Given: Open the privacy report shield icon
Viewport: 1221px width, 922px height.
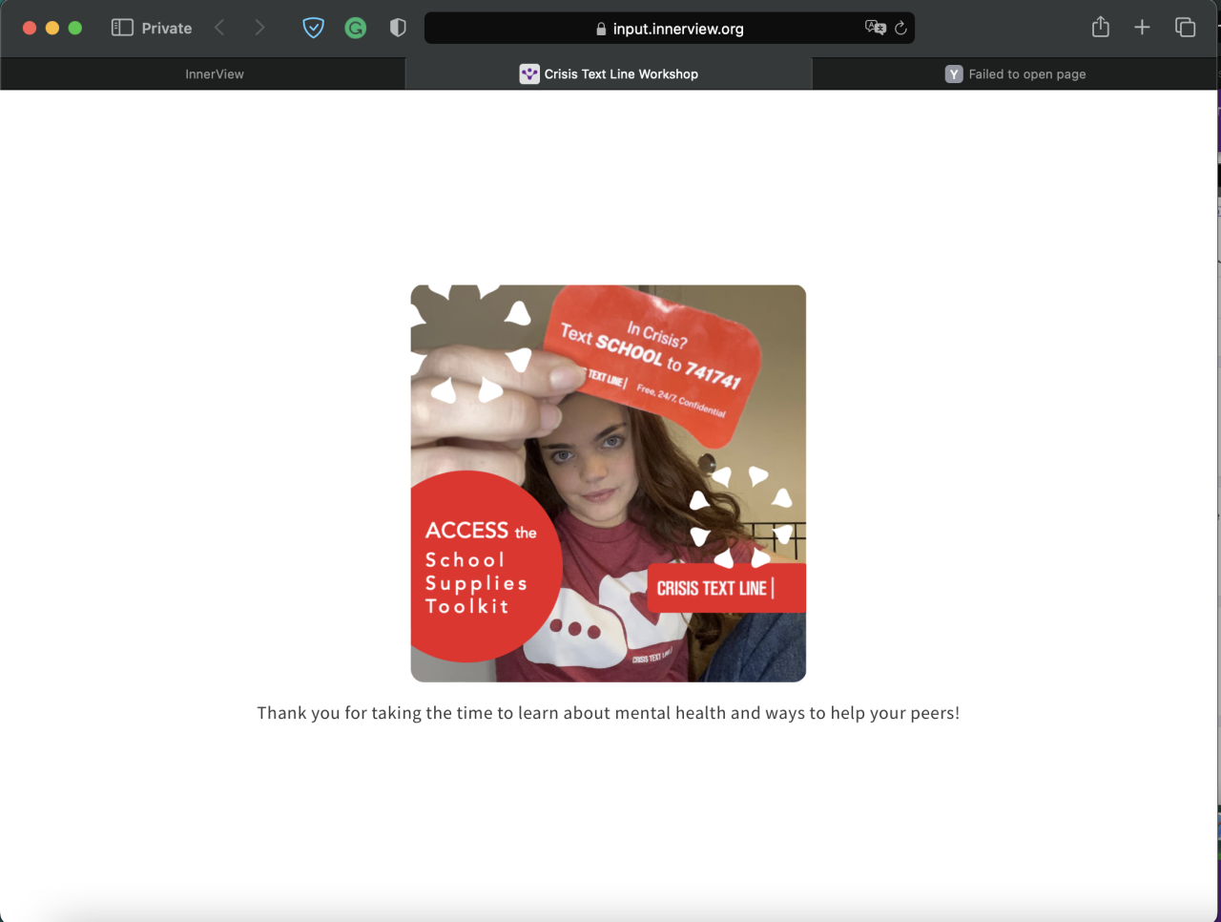Looking at the screenshot, I should click(398, 28).
